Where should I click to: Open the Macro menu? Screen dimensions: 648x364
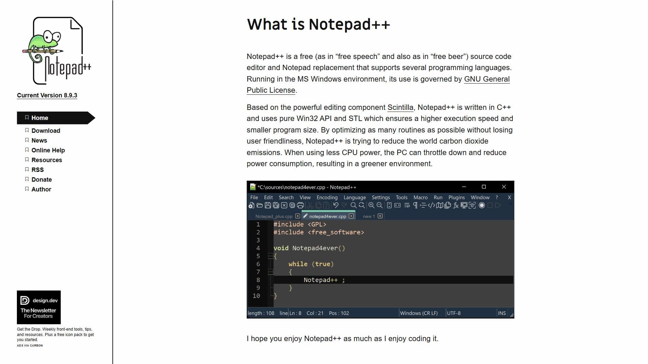(x=420, y=198)
